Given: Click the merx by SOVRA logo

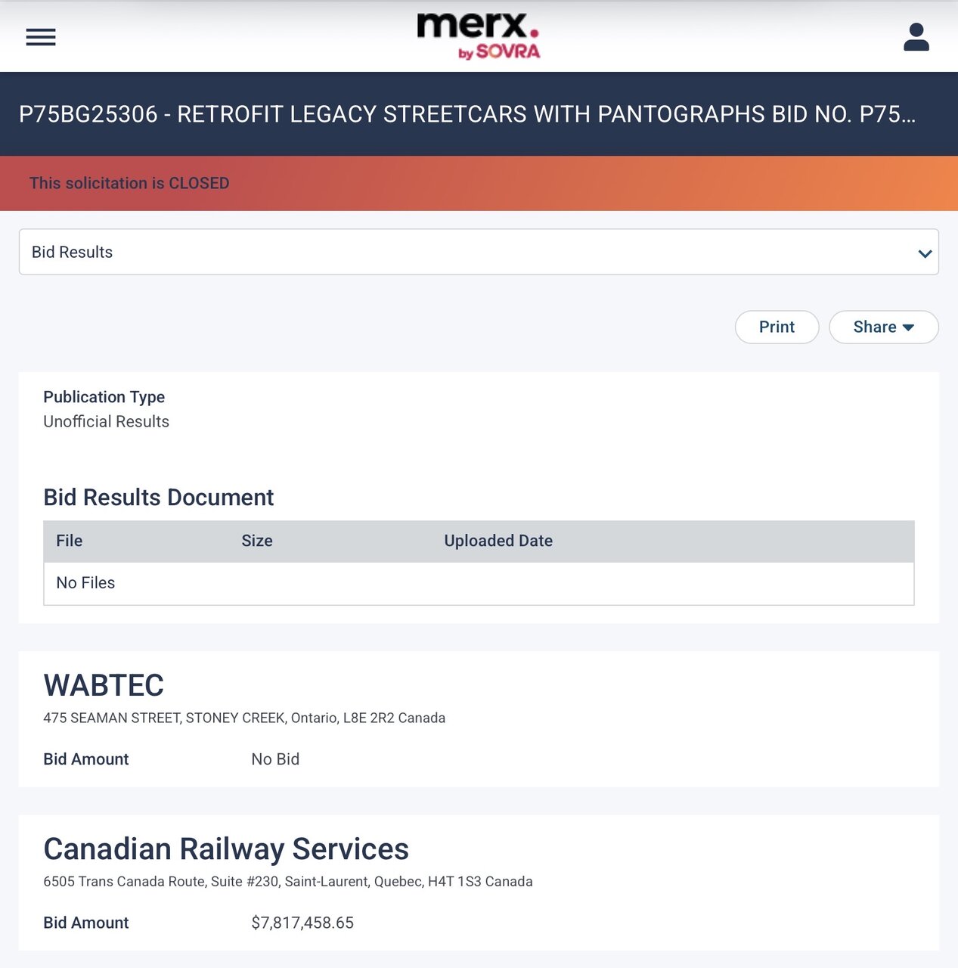Looking at the screenshot, I should pos(479,36).
